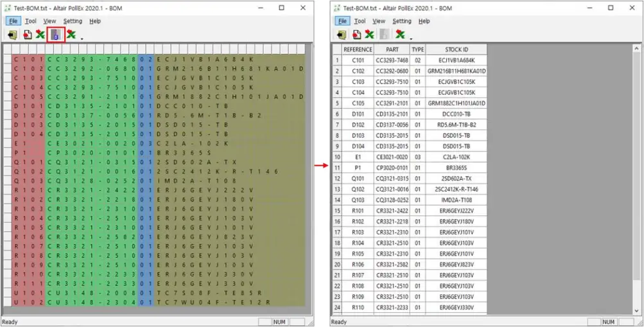
Task: Click the down arrow of right window scrollbar
Action: [636, 312]
